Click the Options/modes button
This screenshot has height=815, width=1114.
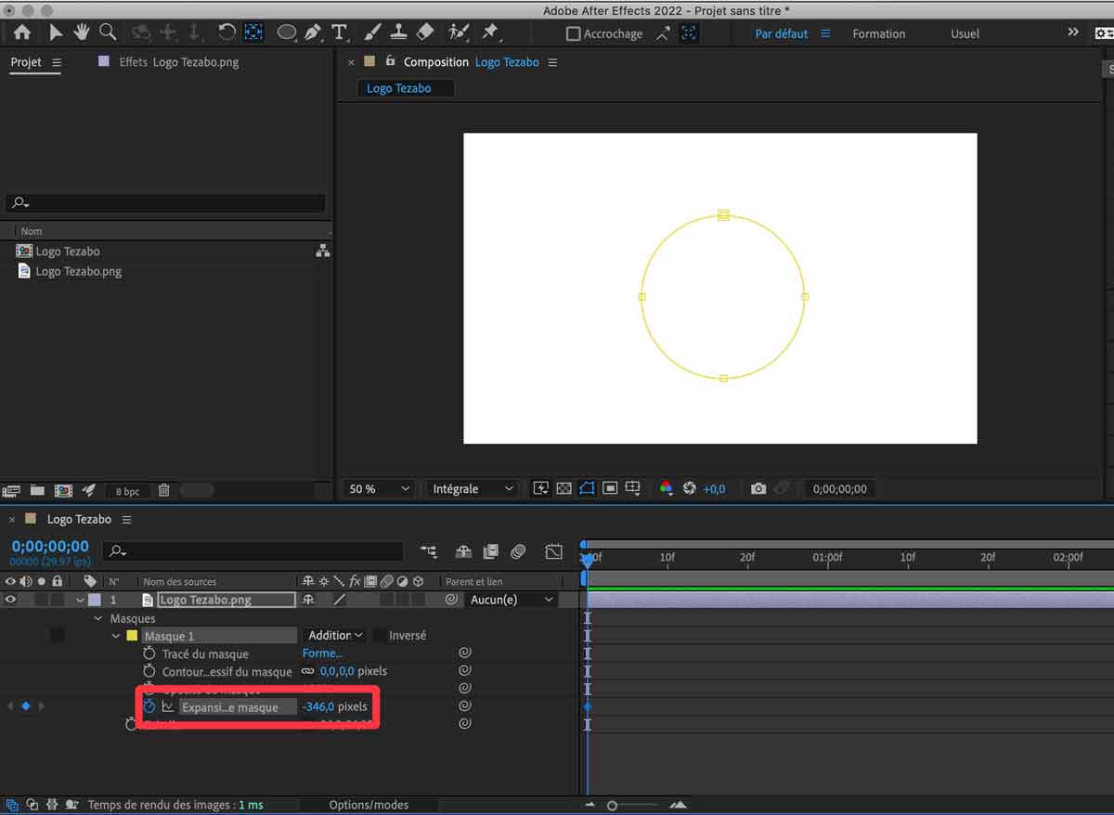369,805
